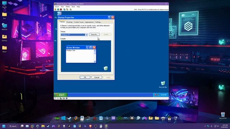Image resolution: width=230 pixels, height=129 pixels.
Task: Click the help question-mark button in Display Properties
Action: coord(109,18)
